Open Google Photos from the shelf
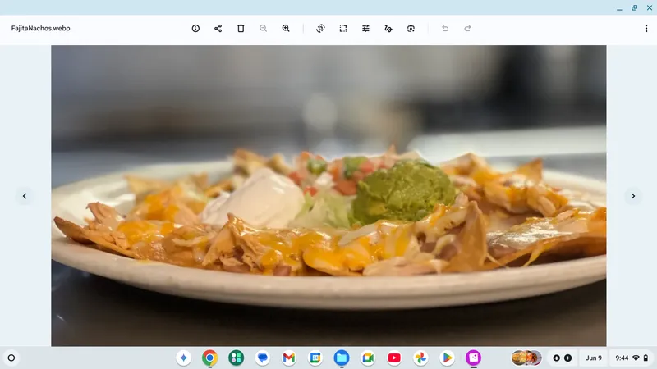 420,358
